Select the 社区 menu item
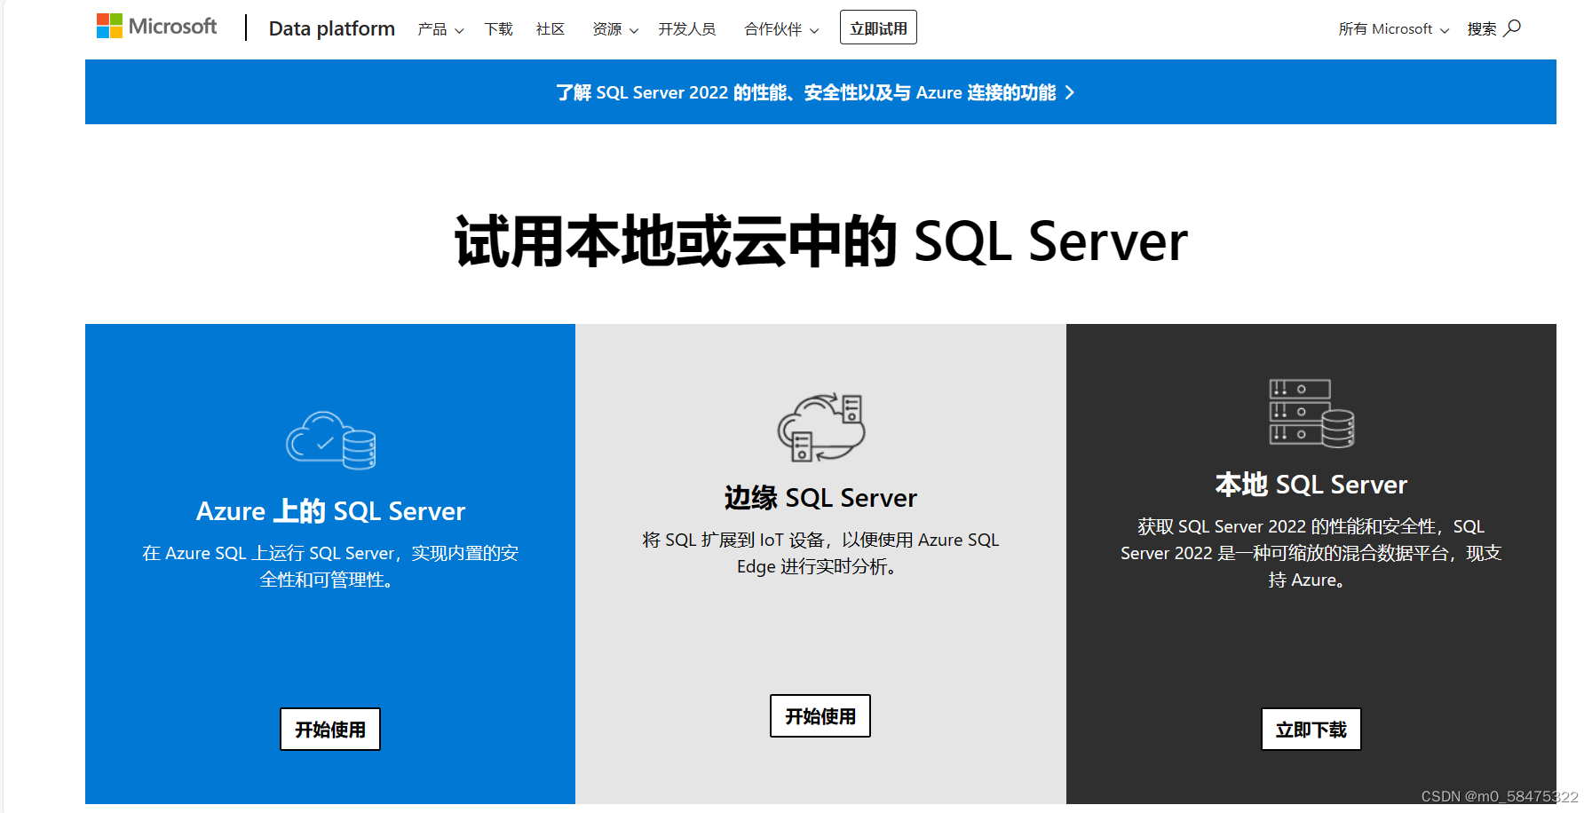Image resolution: width=1592 pixels, height=813 pixels. point(550,29)
